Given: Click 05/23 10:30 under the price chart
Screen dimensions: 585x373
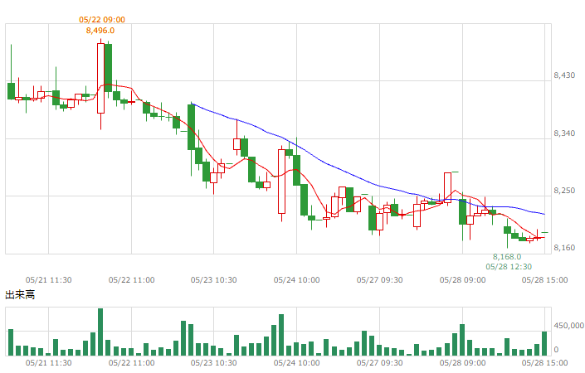Looking at the screenshot, I should point(214,280).
